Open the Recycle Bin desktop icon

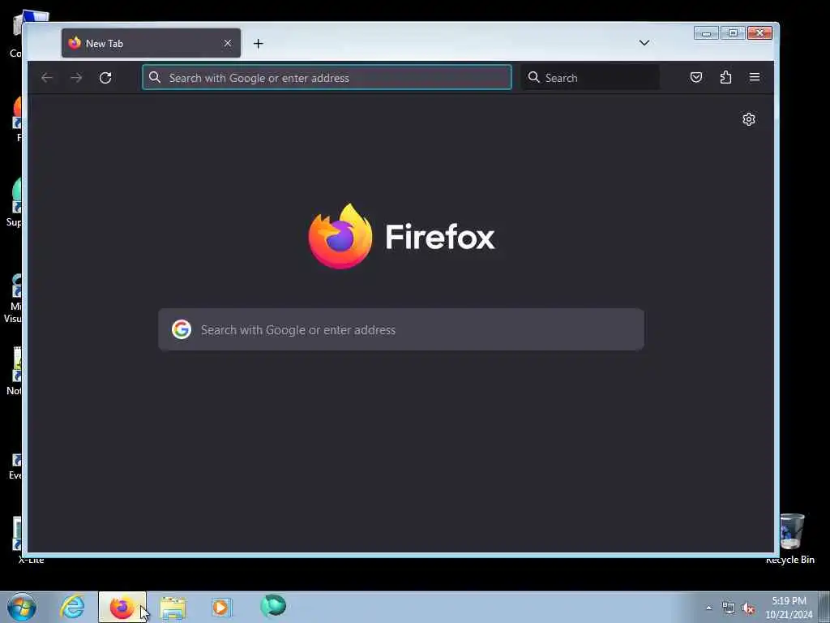[791, 539]
